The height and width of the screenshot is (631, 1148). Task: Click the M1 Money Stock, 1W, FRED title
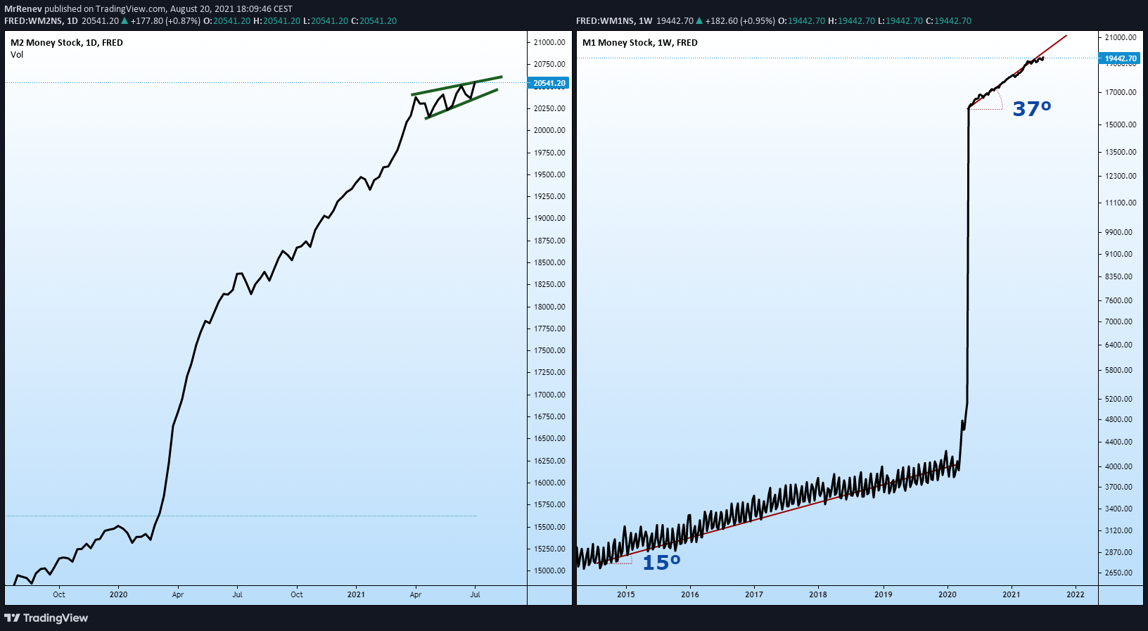point(640,43)
